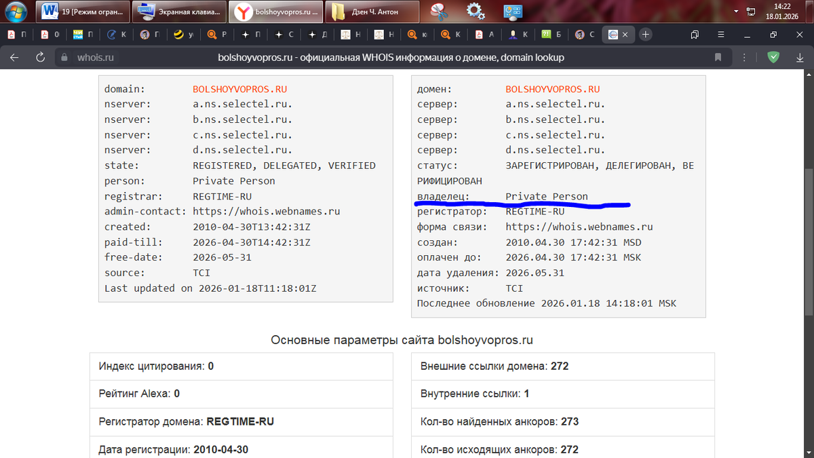Close the active whois tab
Screen dimensions: 814x458
click(x=625, y=34)
